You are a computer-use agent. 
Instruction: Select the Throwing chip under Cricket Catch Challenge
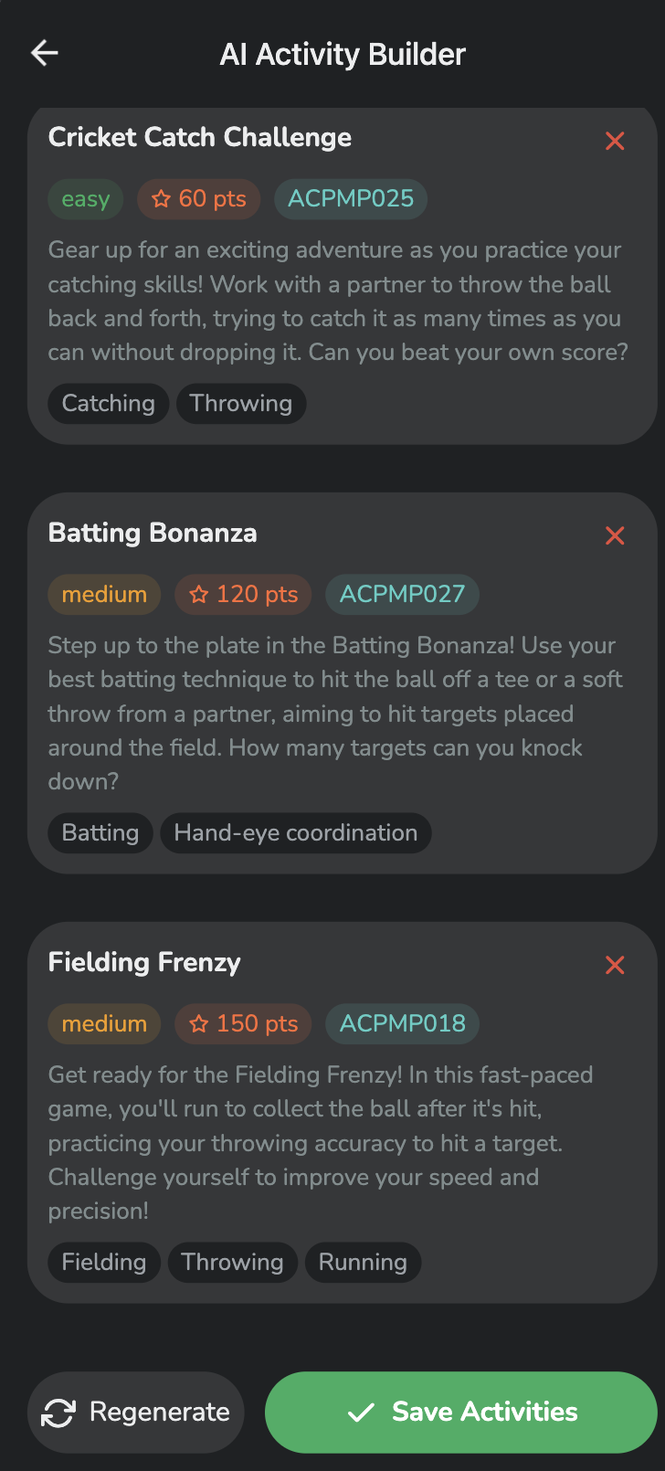click(241, 403)
